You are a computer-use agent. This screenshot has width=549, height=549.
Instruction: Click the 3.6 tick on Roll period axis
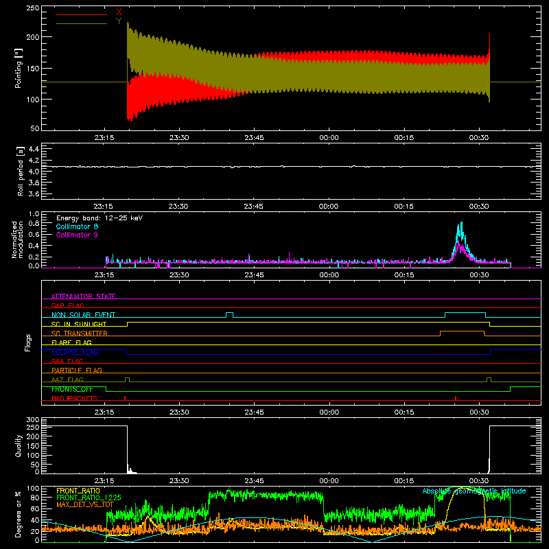pos(34,194)
